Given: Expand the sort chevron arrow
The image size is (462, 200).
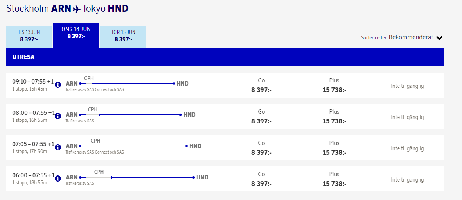Looking at the screenshot, I should click(x=439, y=38).
